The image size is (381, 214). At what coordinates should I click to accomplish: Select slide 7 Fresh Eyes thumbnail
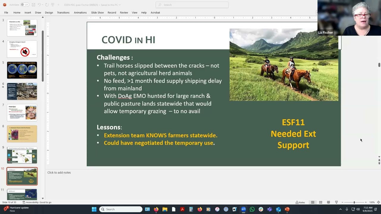(x=22, y=113)
